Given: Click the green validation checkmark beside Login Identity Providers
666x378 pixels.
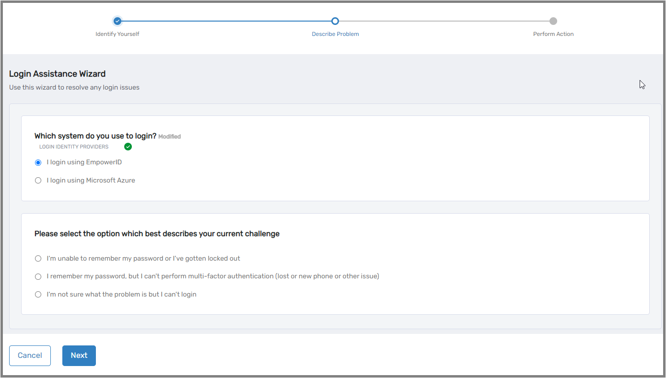Looking at the screenshot, I should pyautogui.click(x=128, y=146).
